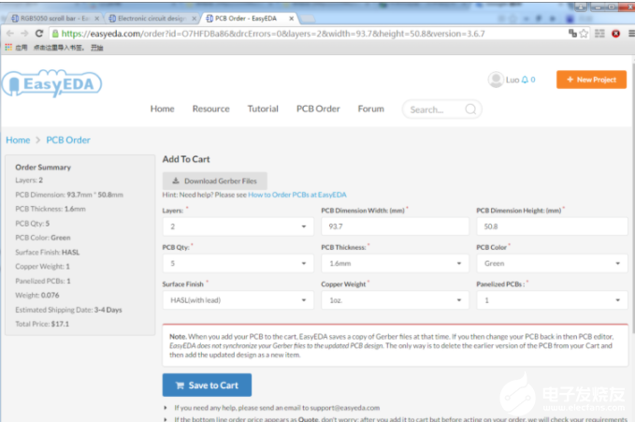Select the PCB Order - EasyEDA tab
The height and width of the screenshot is (422, 635).
click(249, 18)
